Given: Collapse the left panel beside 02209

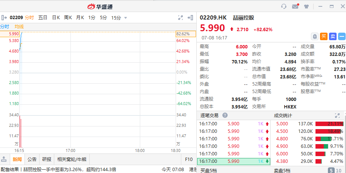Looking at the screenshot, I should pos(4,18).
